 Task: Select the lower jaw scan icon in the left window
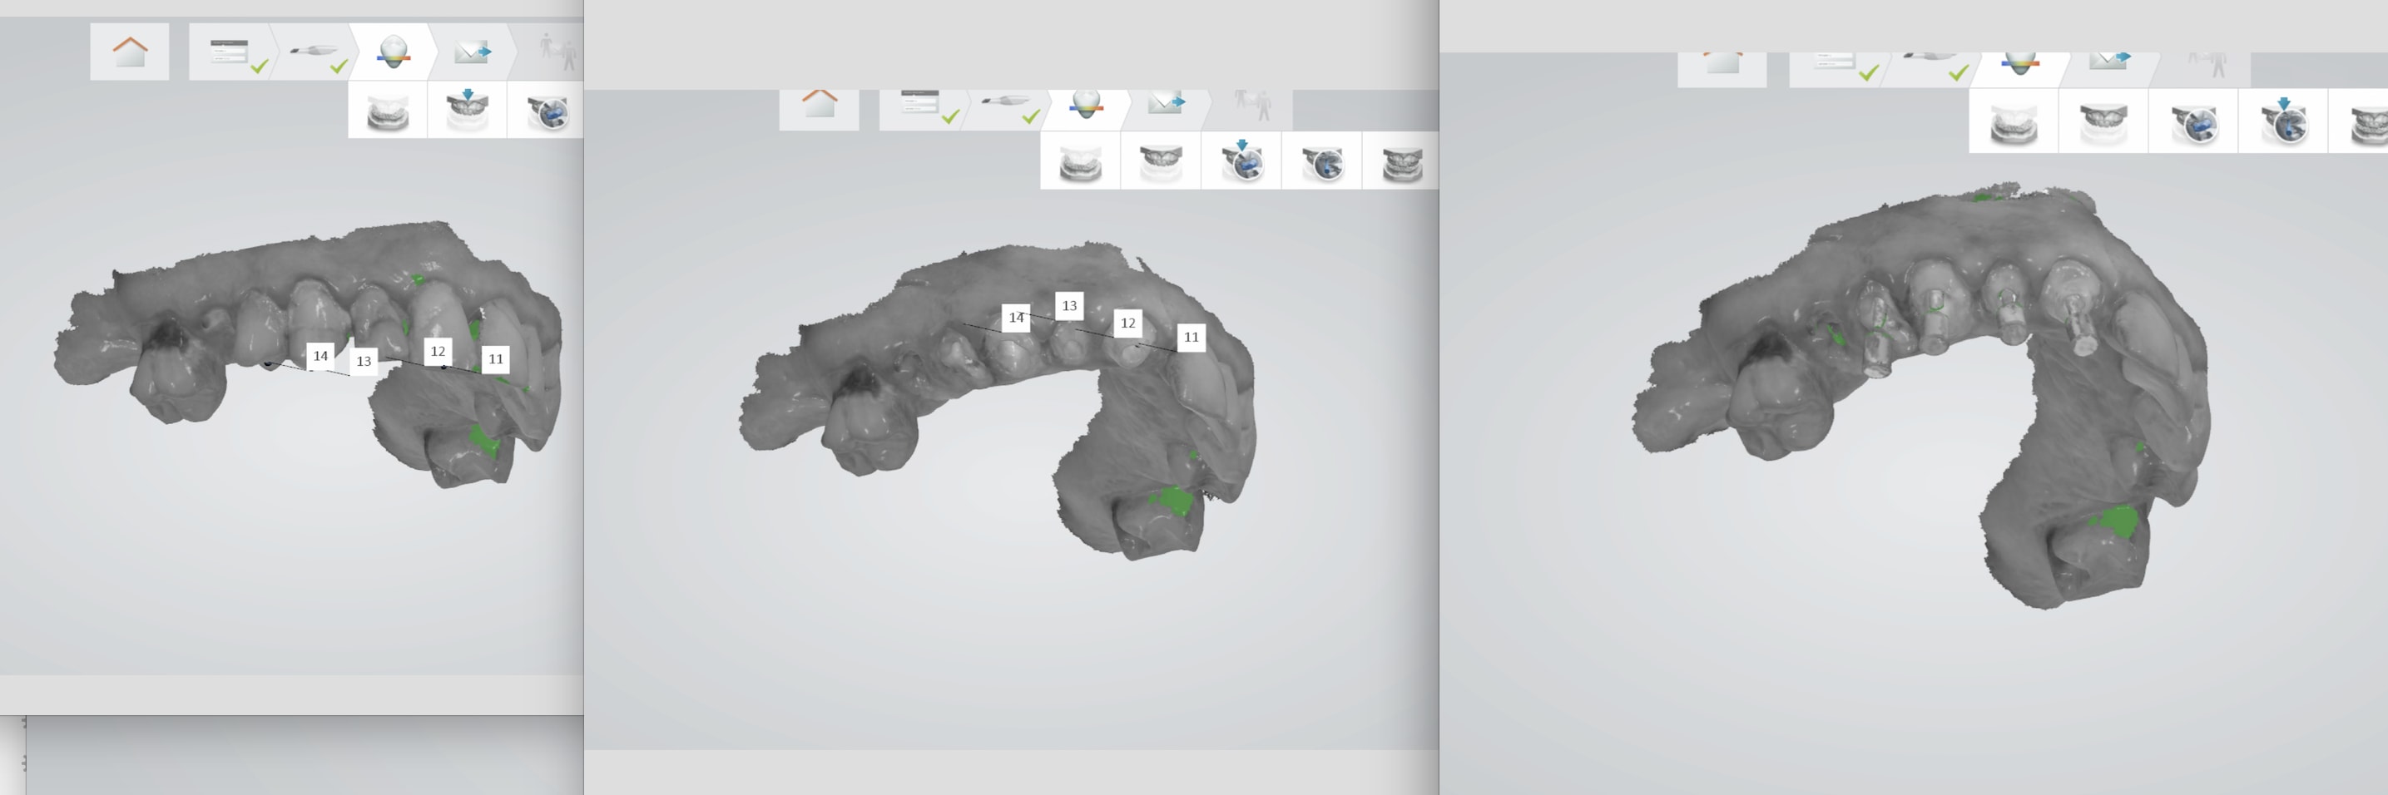[x=388, y=113]
